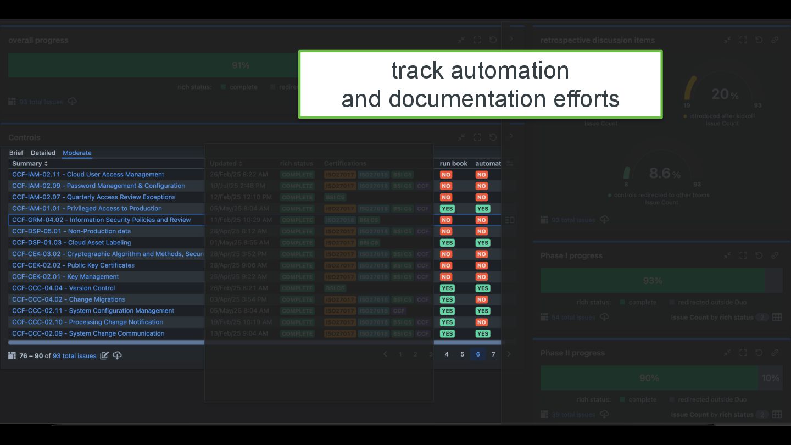The image size is (791, 445).
Task: Sort table by the Summary column header
Action: pyautogui.click(x=30, y=164)
